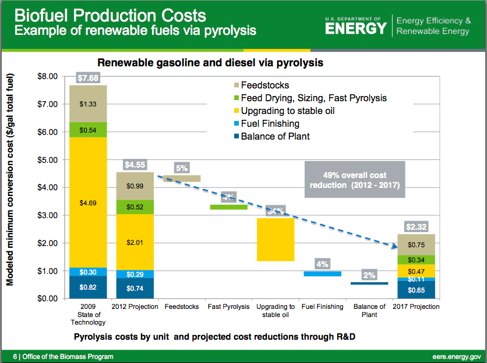Click the $2.32 total label on 2017 bar

(x=416, y=226)
